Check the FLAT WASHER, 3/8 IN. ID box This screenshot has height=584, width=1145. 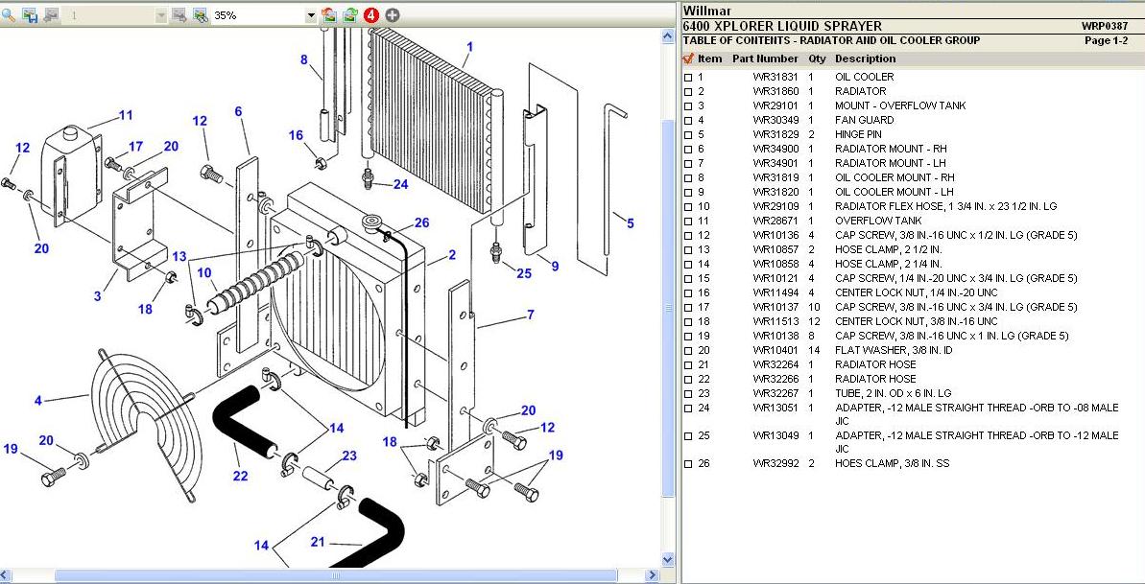pyautogui.click(x=688, y=351)
